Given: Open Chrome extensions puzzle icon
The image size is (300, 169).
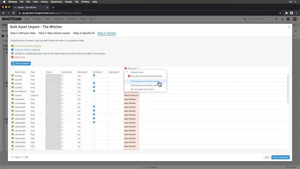Looking at the screenshot, I should [287, 13].
